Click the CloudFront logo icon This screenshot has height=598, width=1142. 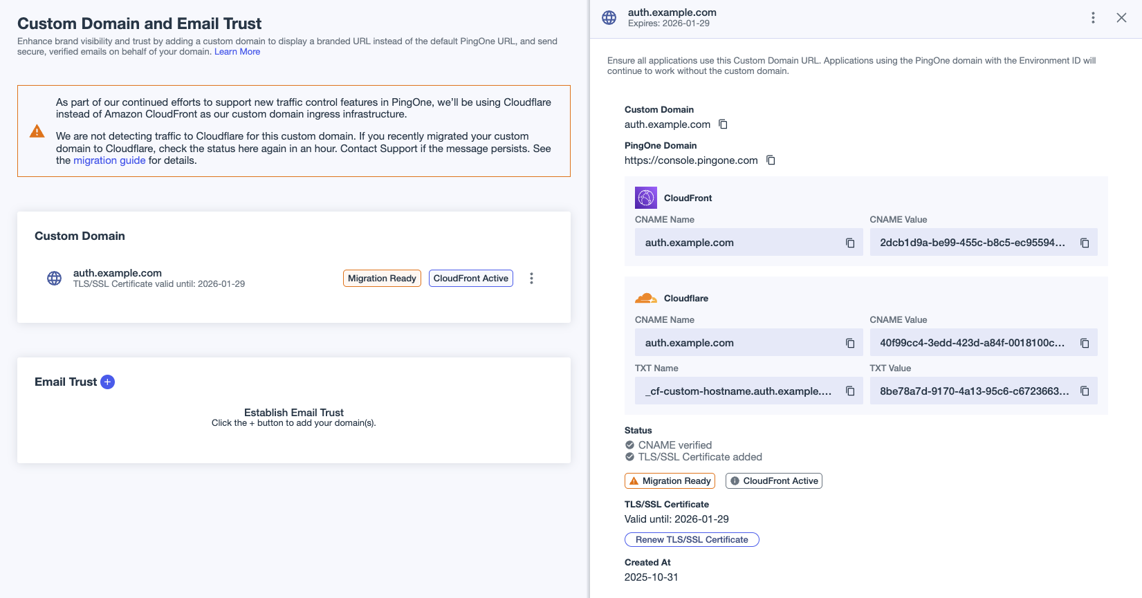[646, 198]
